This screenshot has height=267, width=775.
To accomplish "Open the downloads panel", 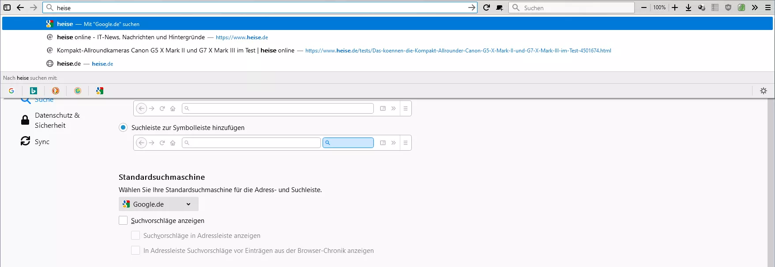I will tap(688, 7).
